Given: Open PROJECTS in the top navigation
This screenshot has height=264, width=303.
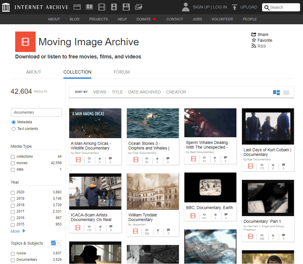Looking at the screenshot, I should point(98,19).
